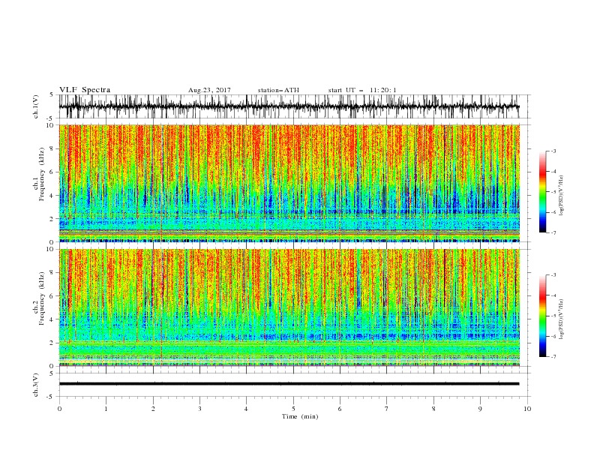Image resolution: width=594 pixels, height=459 pixels.
Task: Click the "start UT = 11:20:1" label
Action: click(x=362, y=90)
